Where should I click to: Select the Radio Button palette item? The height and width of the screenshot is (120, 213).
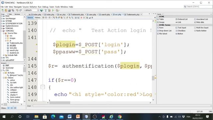(x=200, y=31)
